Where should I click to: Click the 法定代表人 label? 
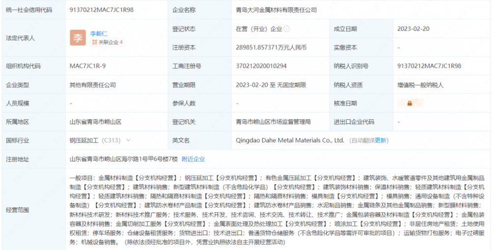tap(20, 38)
